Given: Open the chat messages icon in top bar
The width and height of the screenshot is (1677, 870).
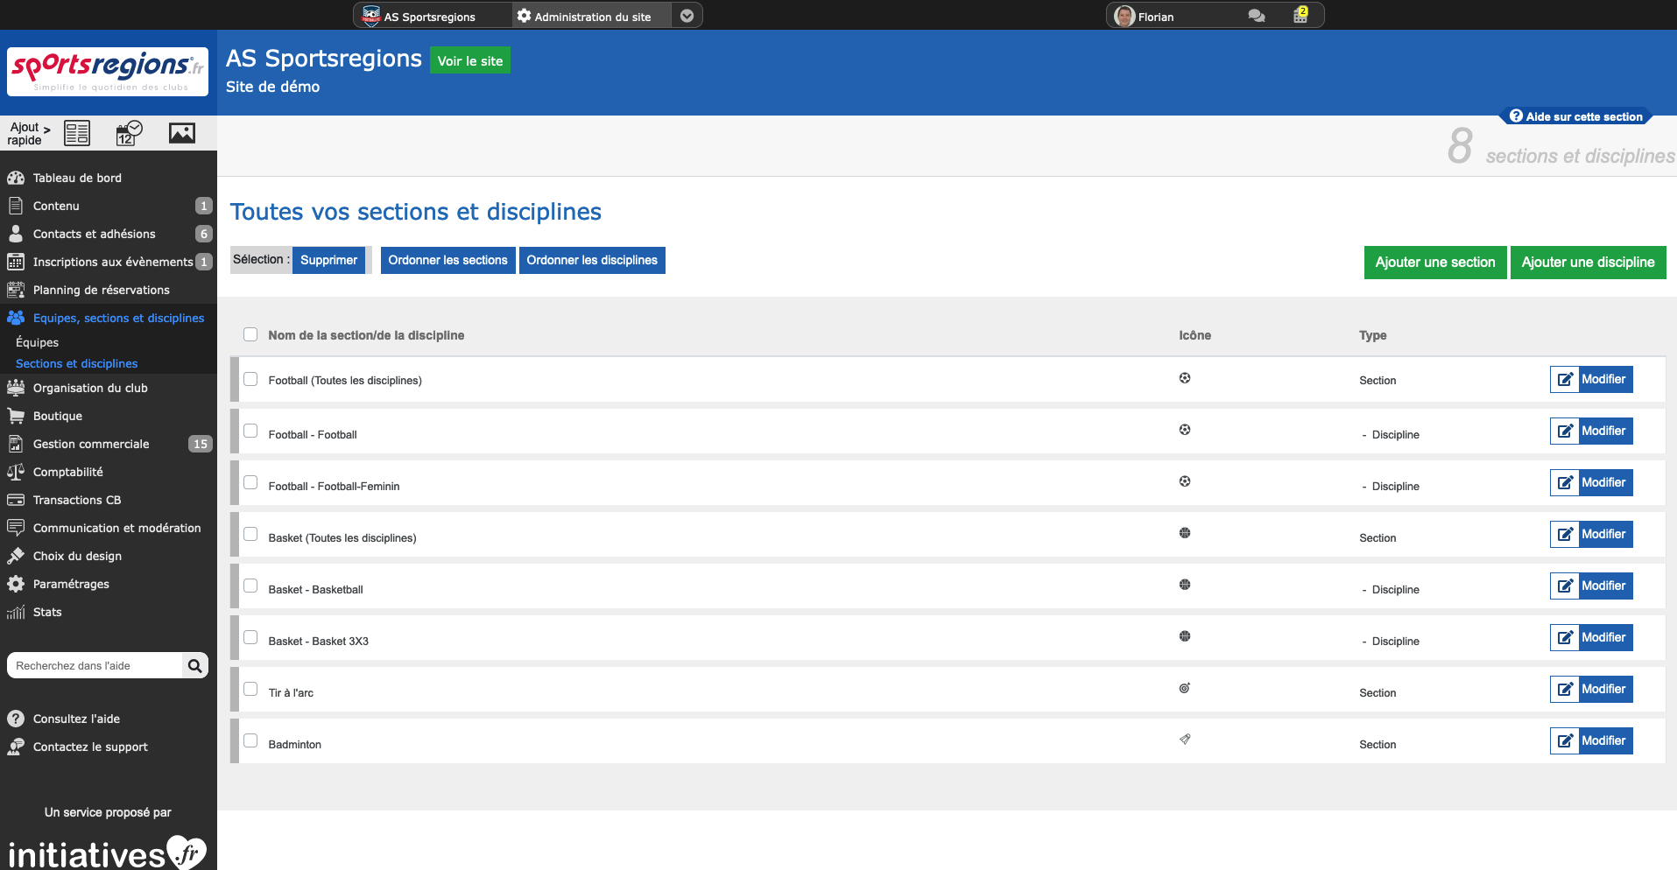Looking at the screenshot, I should [1256, 16].
